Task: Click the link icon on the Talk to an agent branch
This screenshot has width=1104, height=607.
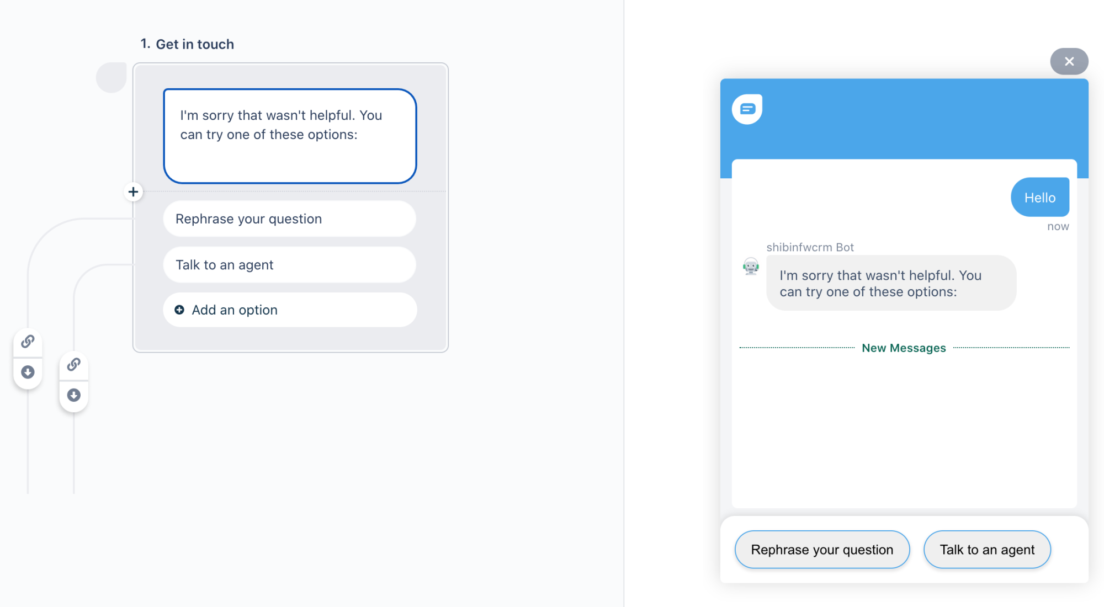Action: tap(73, 365)
